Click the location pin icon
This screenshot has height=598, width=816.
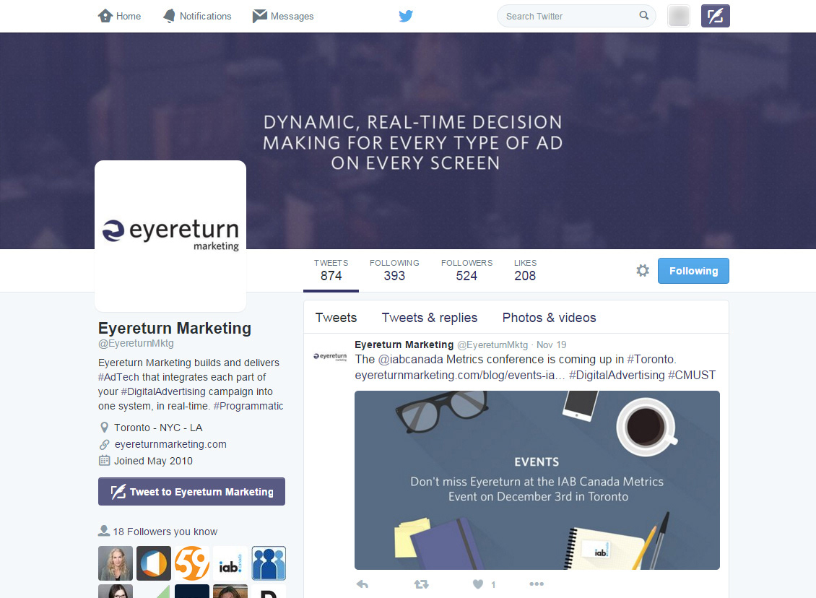coord(104,428)
